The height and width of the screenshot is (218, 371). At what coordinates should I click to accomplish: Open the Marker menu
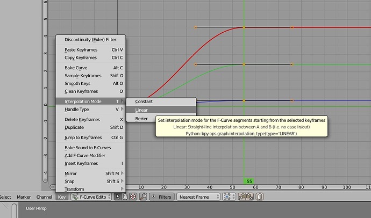point(24,197)
